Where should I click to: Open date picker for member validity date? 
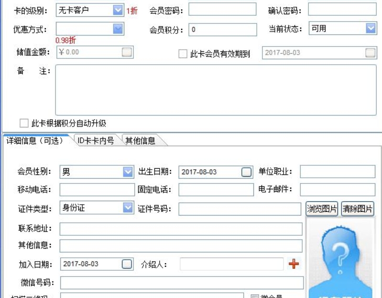(371, 53)
